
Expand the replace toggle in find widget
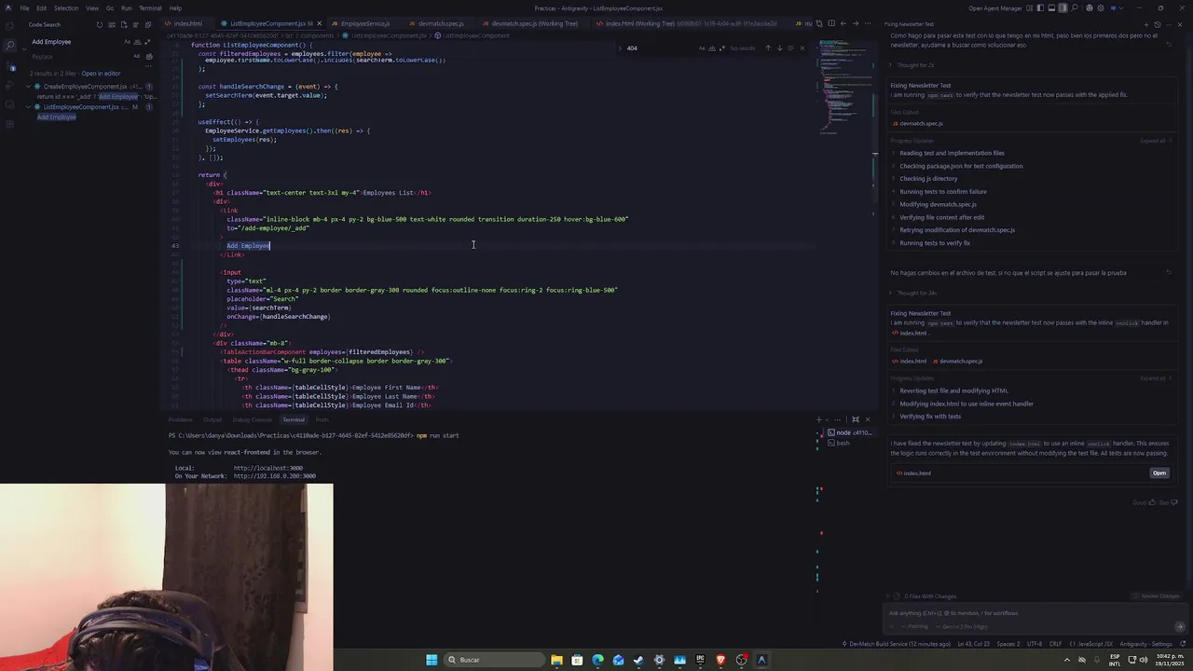[620, 48]
